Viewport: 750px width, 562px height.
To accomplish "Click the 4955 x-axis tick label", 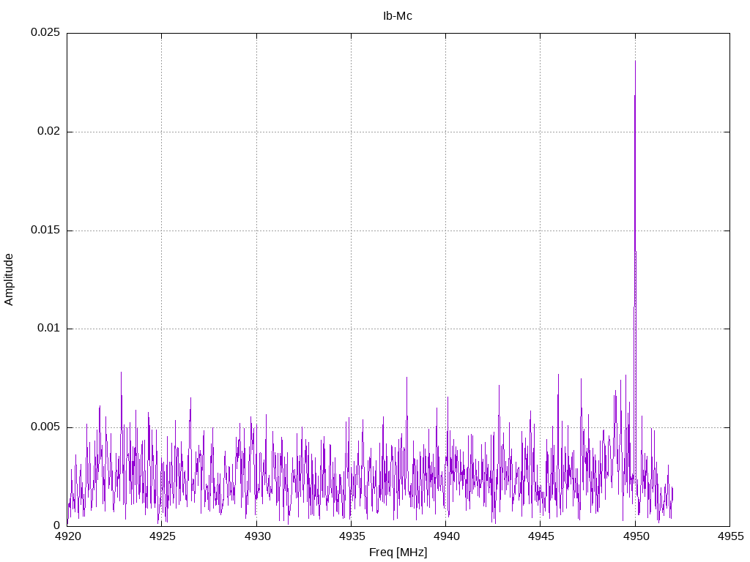I will click(x=729, y=536).
